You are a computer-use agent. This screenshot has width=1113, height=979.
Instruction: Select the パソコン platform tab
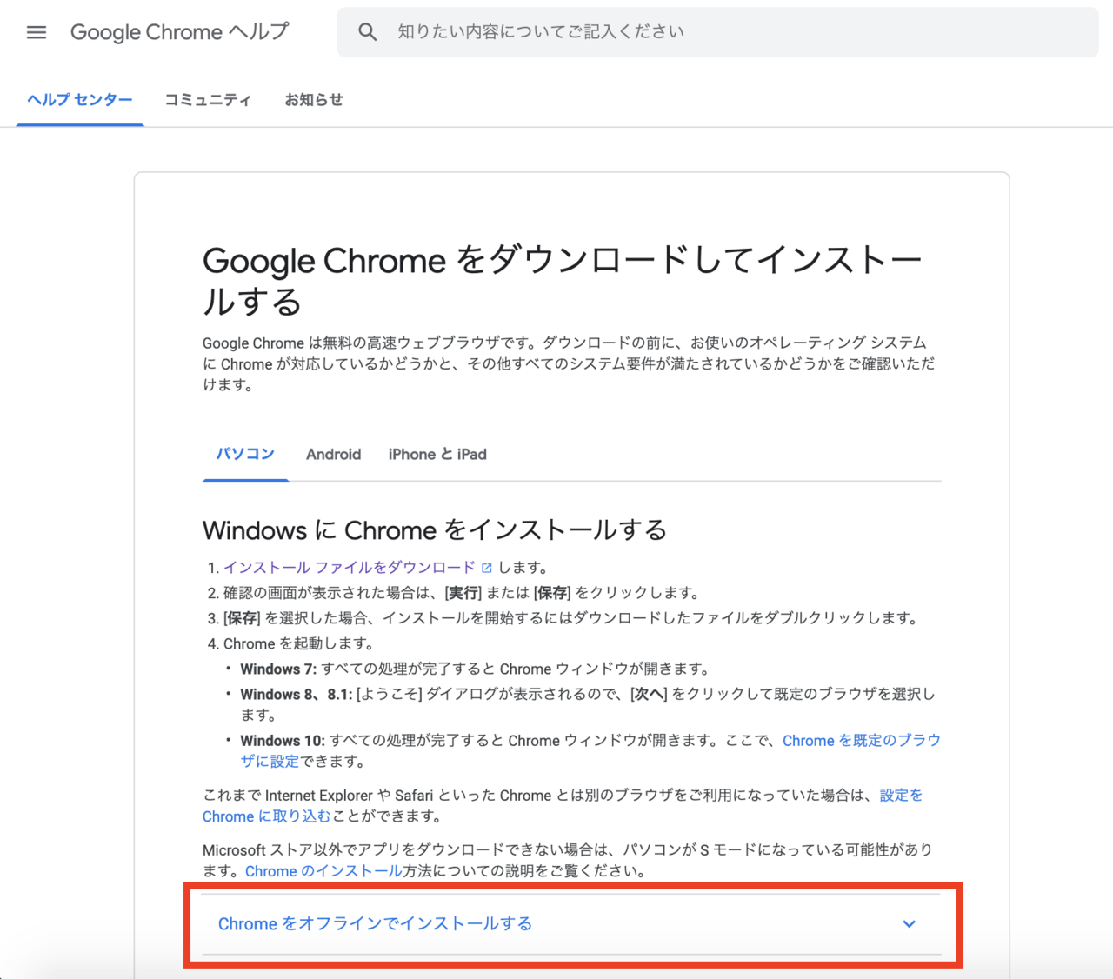point(245,454)
